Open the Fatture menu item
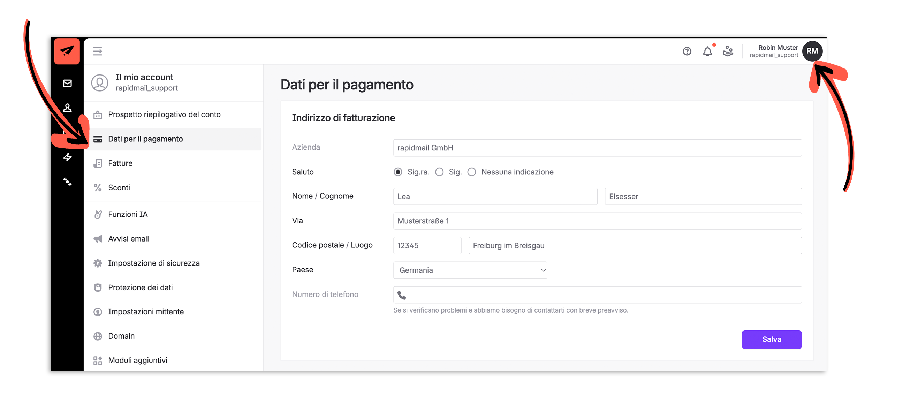910x411 pixels. click(x=173, y=163)
